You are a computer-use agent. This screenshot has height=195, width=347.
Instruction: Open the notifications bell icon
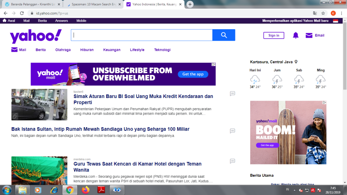pyautogui.click(x=295, y=35)
